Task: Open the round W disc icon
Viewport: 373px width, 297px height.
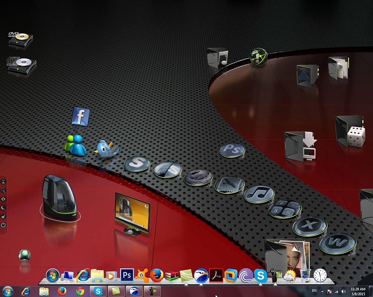Action: click(x=337, y=243)
